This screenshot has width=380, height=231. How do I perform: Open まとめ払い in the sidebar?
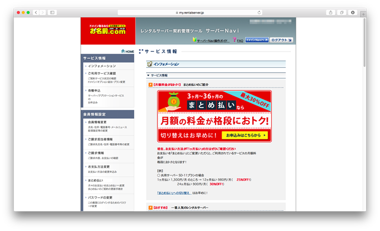(96, 181)
